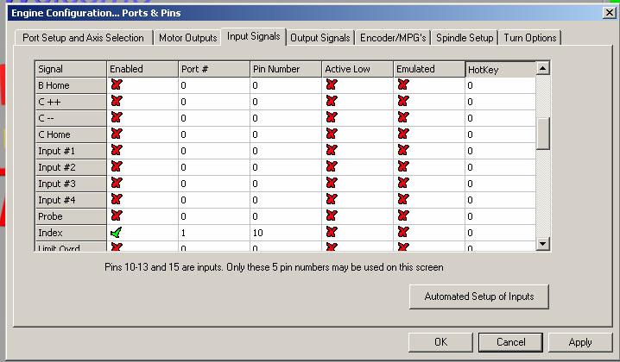
Task: Toggle Emulated for B Home
Action: (x=403, y=84)
